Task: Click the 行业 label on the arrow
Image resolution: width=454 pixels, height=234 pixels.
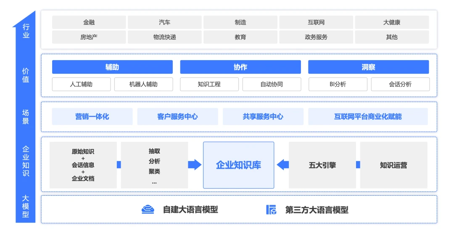Action: click(x=26, y=31)
